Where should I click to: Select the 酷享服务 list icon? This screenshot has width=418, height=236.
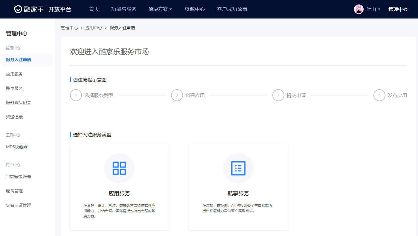[238, 168]
